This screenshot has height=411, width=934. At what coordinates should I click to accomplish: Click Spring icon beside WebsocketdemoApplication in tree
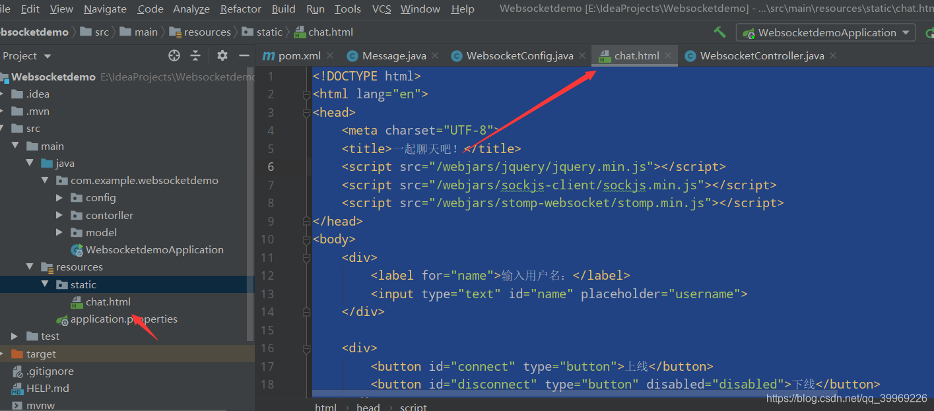point(76,249)
